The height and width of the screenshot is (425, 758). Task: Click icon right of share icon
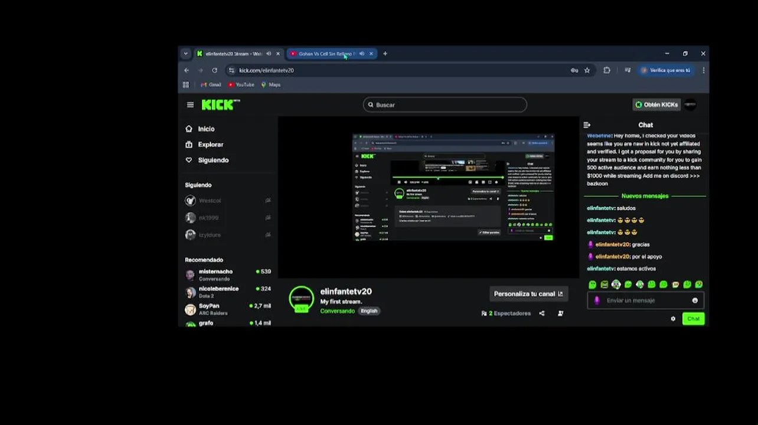click(x=560, y=313)
